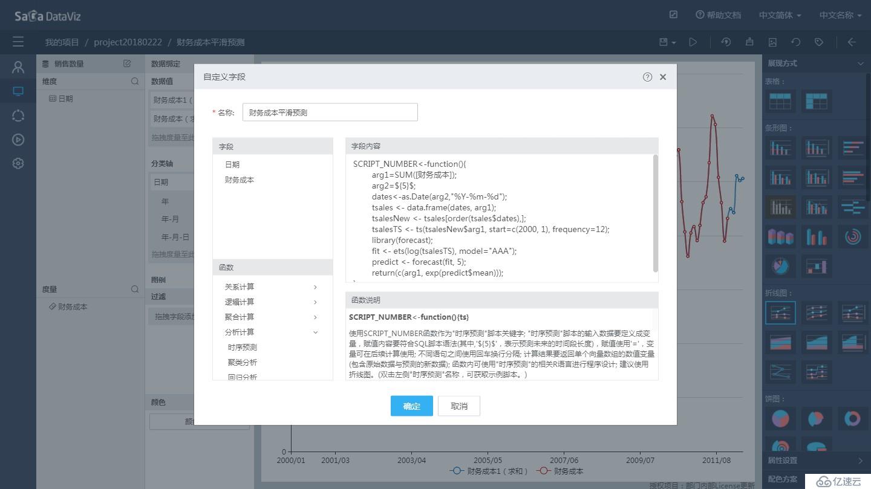Click the 财务成本1（求和）legend entry
Screen dimensions: 871x489
[489, 471]
